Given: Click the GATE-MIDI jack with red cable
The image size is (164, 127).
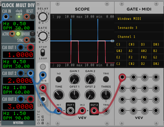Looking at the screenshot, I should tap(122, 77).
